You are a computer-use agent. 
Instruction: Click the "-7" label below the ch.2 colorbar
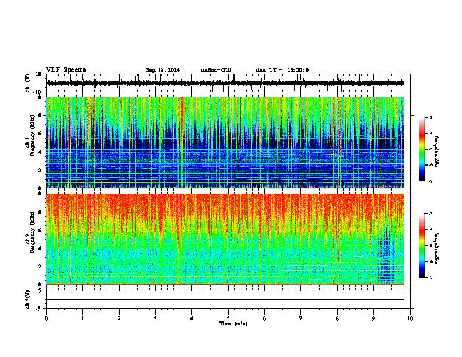430,278
